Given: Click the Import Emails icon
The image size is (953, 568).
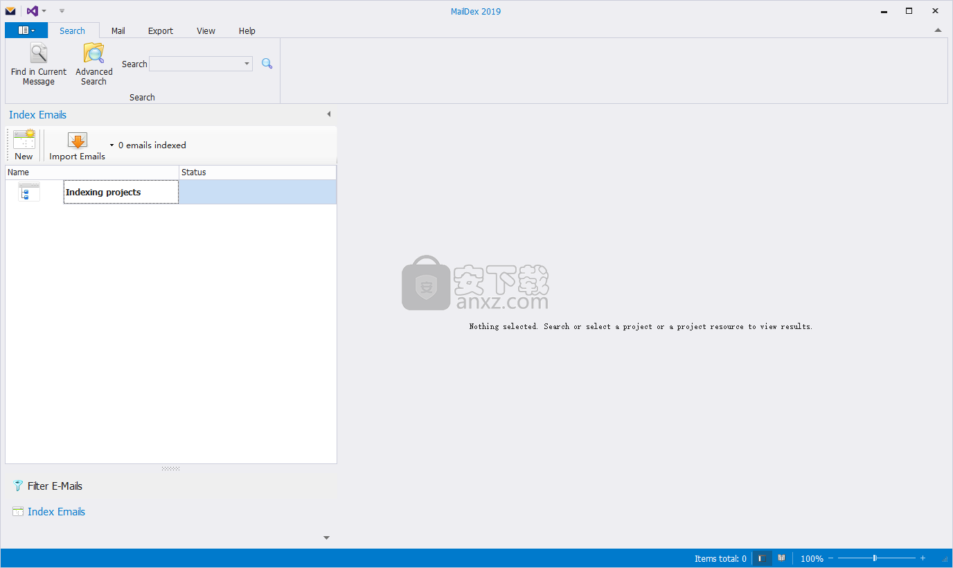Looking at the screenshot, I should [x=78, y=140].
